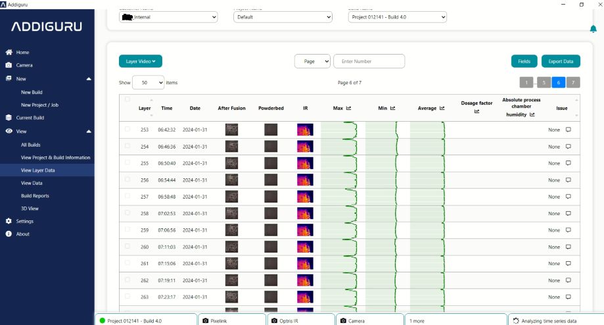
Task: Click the Max column chart icon
Action: point(348,108)
